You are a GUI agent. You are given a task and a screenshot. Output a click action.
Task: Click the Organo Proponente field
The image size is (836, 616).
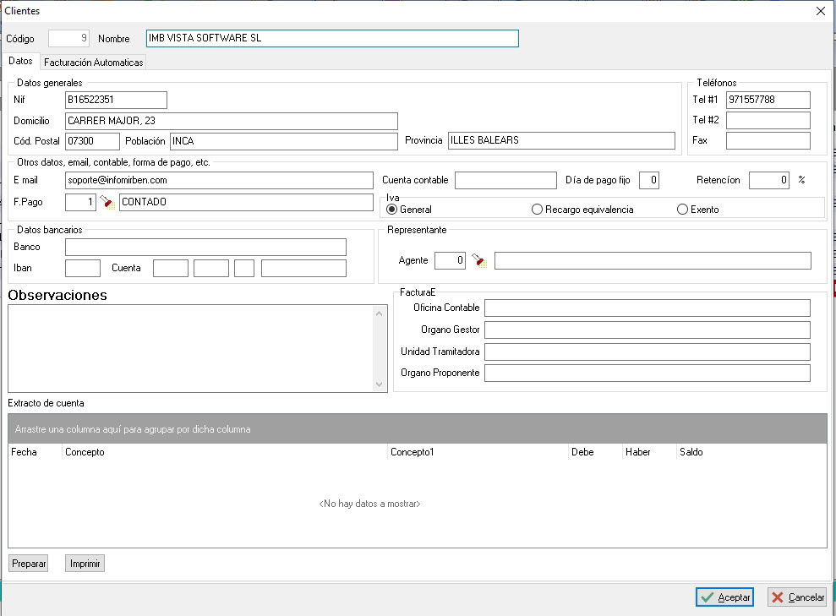pos(647,373)
